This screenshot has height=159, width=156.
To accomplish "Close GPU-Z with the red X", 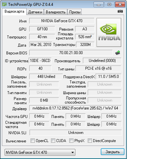I will [120, 5].
